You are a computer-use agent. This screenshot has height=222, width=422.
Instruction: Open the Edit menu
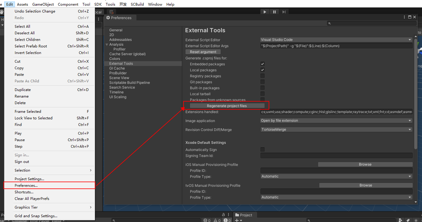click(10, 4)
